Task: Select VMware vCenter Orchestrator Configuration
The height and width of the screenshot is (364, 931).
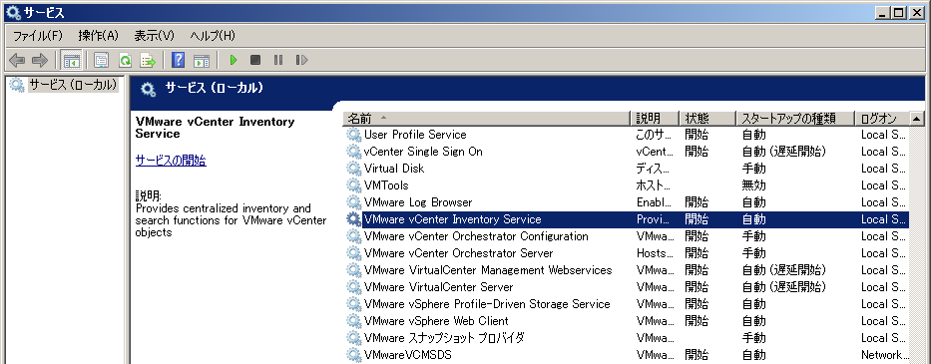Action: (626, 236)
